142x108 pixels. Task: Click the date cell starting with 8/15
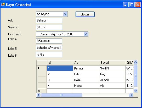point(129,68)
